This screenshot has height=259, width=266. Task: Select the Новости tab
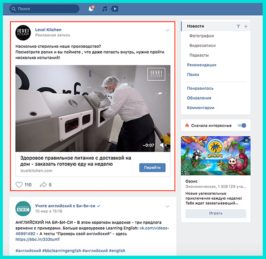tap(195, 26)
